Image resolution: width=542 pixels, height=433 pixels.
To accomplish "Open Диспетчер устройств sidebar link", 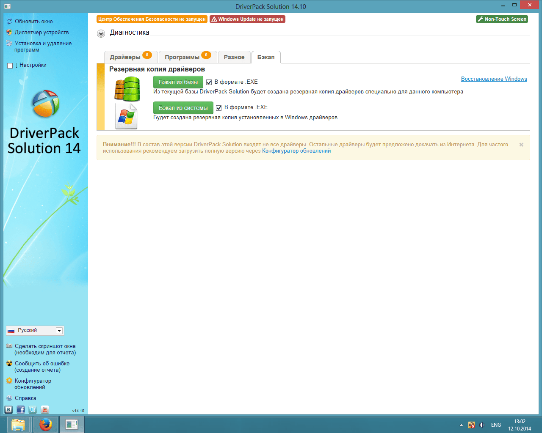I will coord(41,32).
